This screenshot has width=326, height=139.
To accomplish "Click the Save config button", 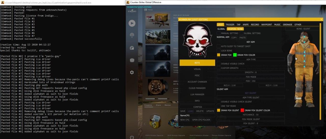I will tap(183, 111).
